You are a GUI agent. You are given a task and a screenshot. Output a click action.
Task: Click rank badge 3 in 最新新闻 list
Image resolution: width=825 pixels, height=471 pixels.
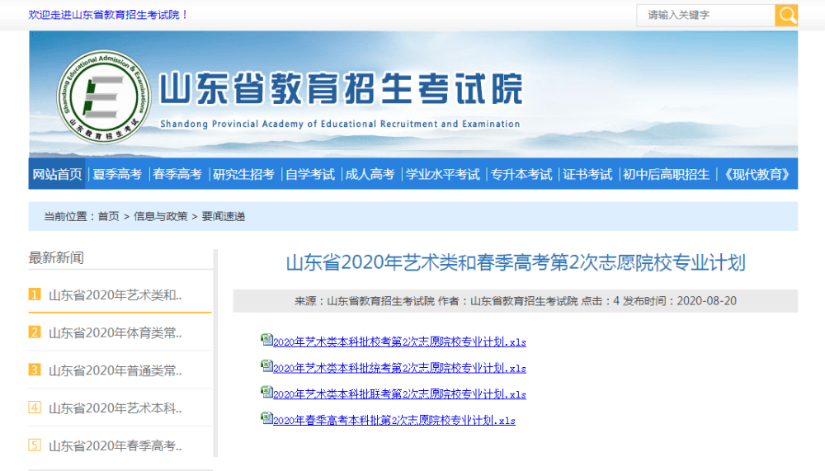[x=35, y=370]
